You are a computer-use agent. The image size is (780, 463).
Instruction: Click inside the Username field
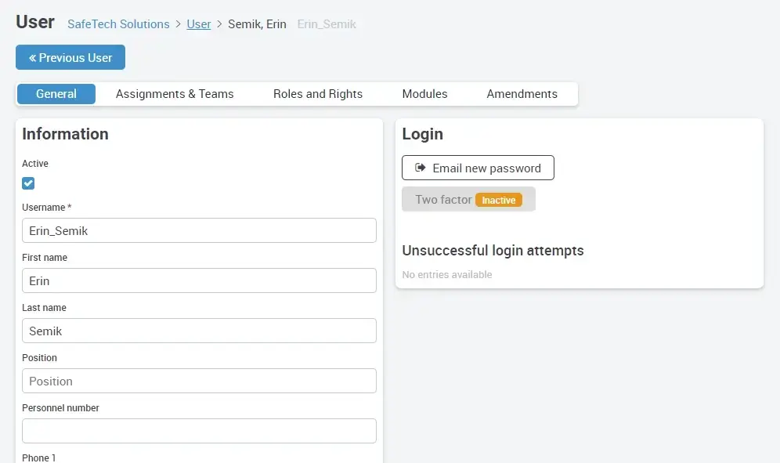point(199,230)
